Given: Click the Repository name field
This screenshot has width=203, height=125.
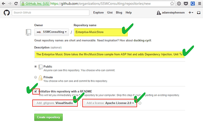Looking at the screenshot, I should [100, 32].
